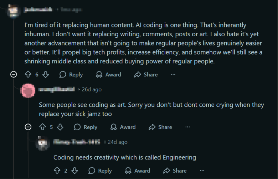Reply to the 'Coding needs creativity' comment
Screen dimensions: 278x179
100,171
